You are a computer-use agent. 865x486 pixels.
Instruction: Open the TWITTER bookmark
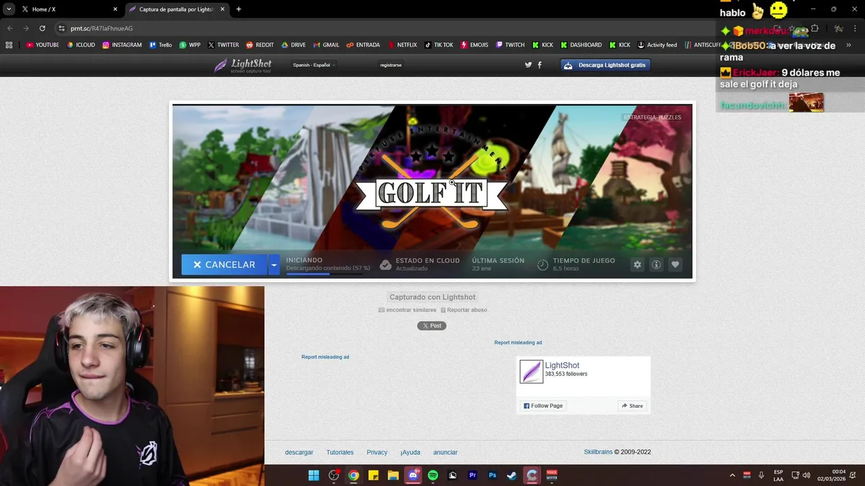coord(223,45)
